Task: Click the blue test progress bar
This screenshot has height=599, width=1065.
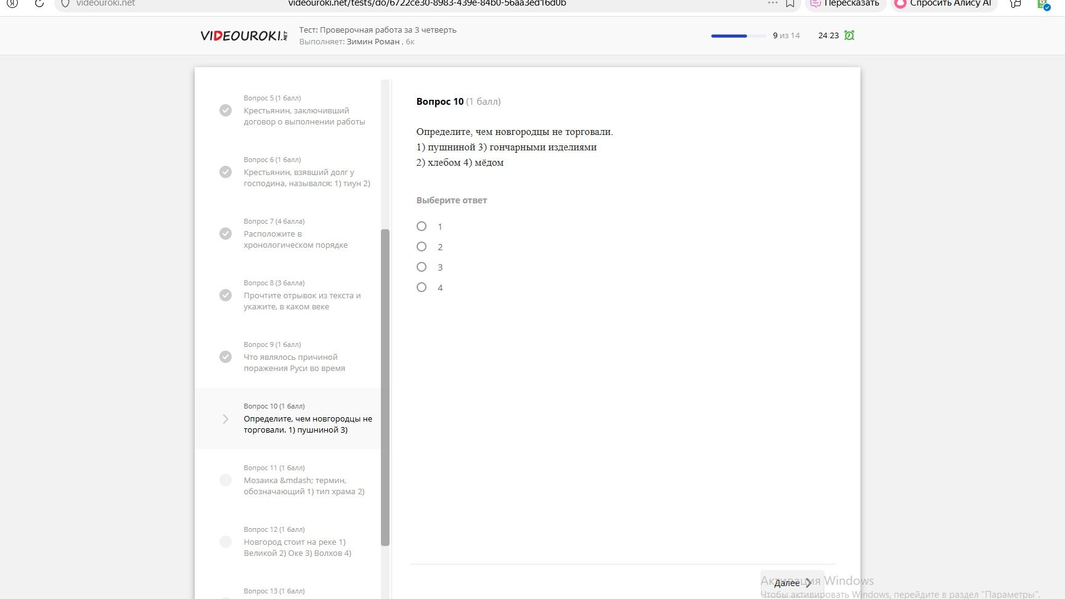Action: pos(738,36)
